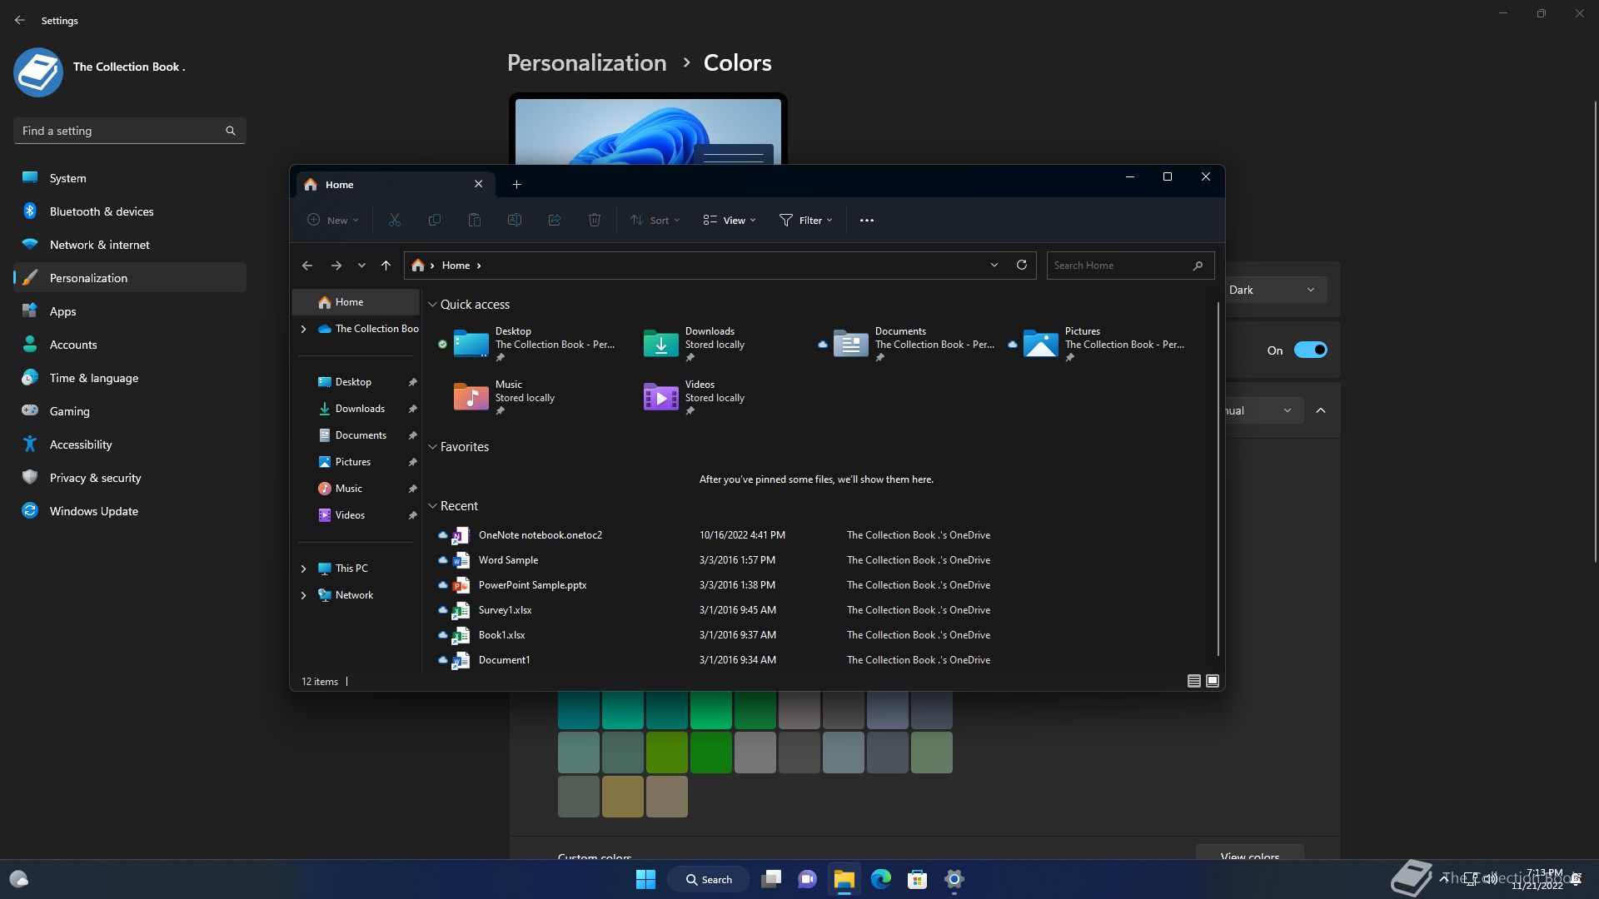This screenshot has width=1599, height=899.
Task: Open the New dropdown in Explorer
Action: (x=333, y=221)
